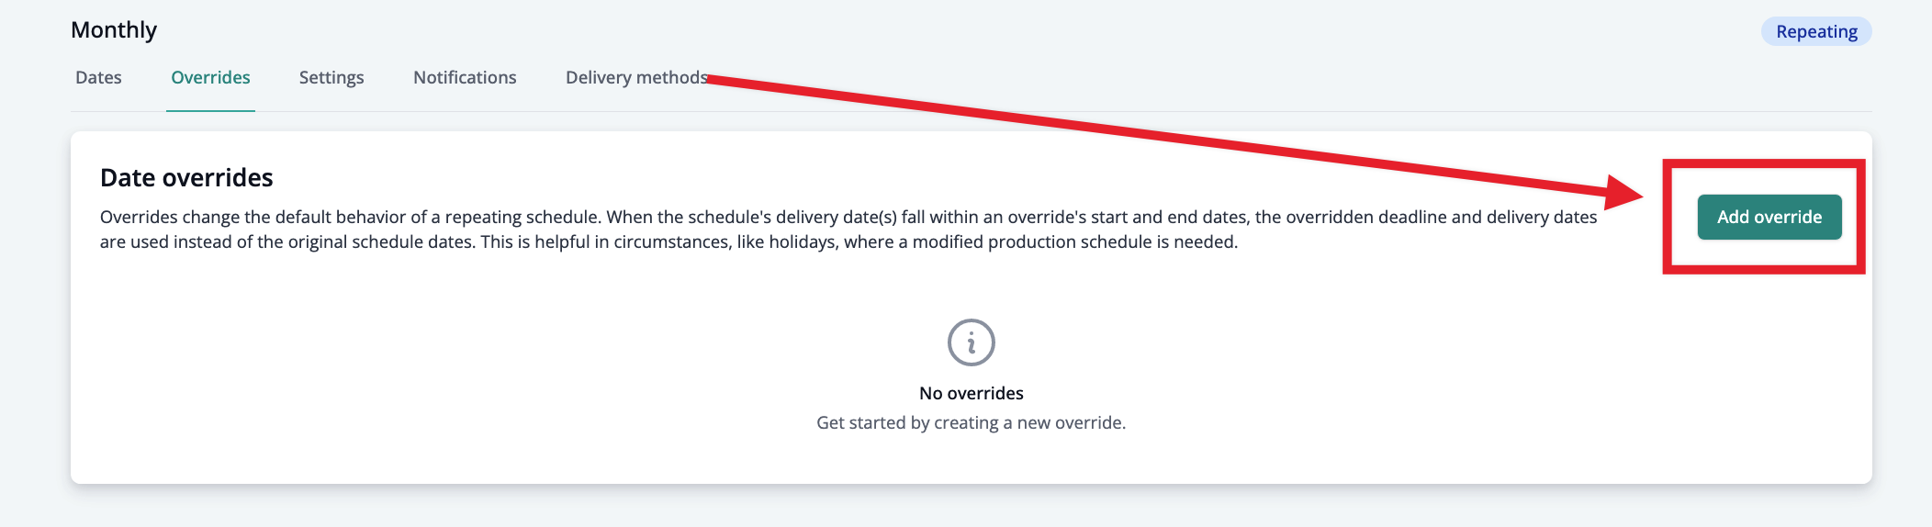
Task: Click the description line starting 'are used instead'
Action: [668, 241]
